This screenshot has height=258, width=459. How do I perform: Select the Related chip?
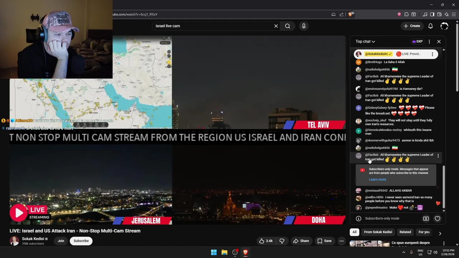[x=405, y=232]
